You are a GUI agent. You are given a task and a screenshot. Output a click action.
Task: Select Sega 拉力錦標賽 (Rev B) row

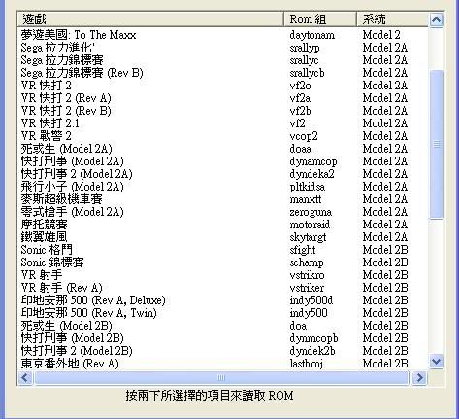223,73
